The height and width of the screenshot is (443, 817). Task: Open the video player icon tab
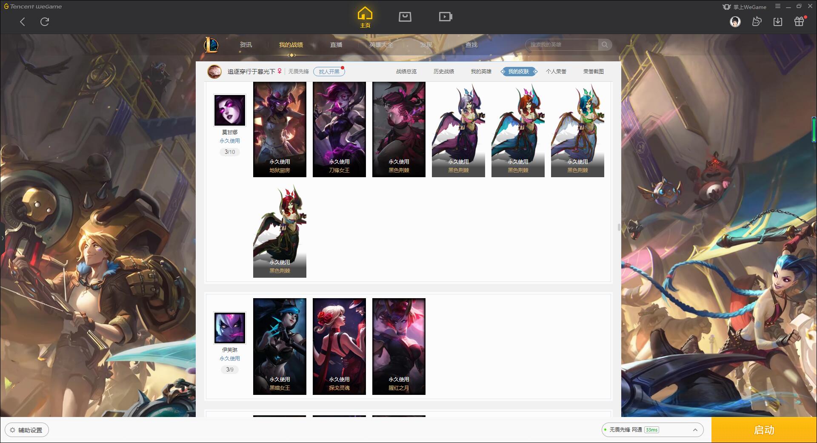(x=446, y=17)
